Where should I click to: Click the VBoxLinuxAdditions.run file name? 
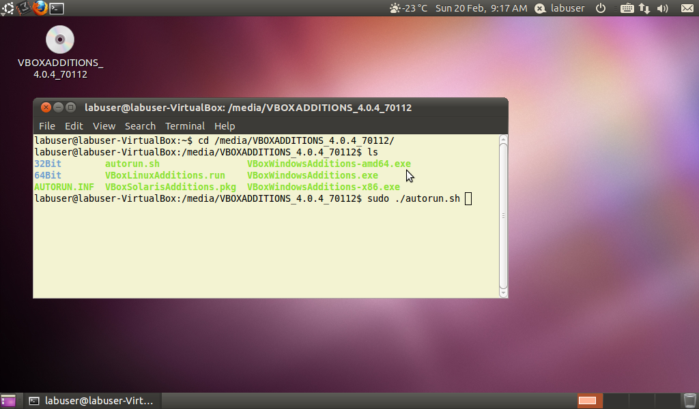[165, 175]
